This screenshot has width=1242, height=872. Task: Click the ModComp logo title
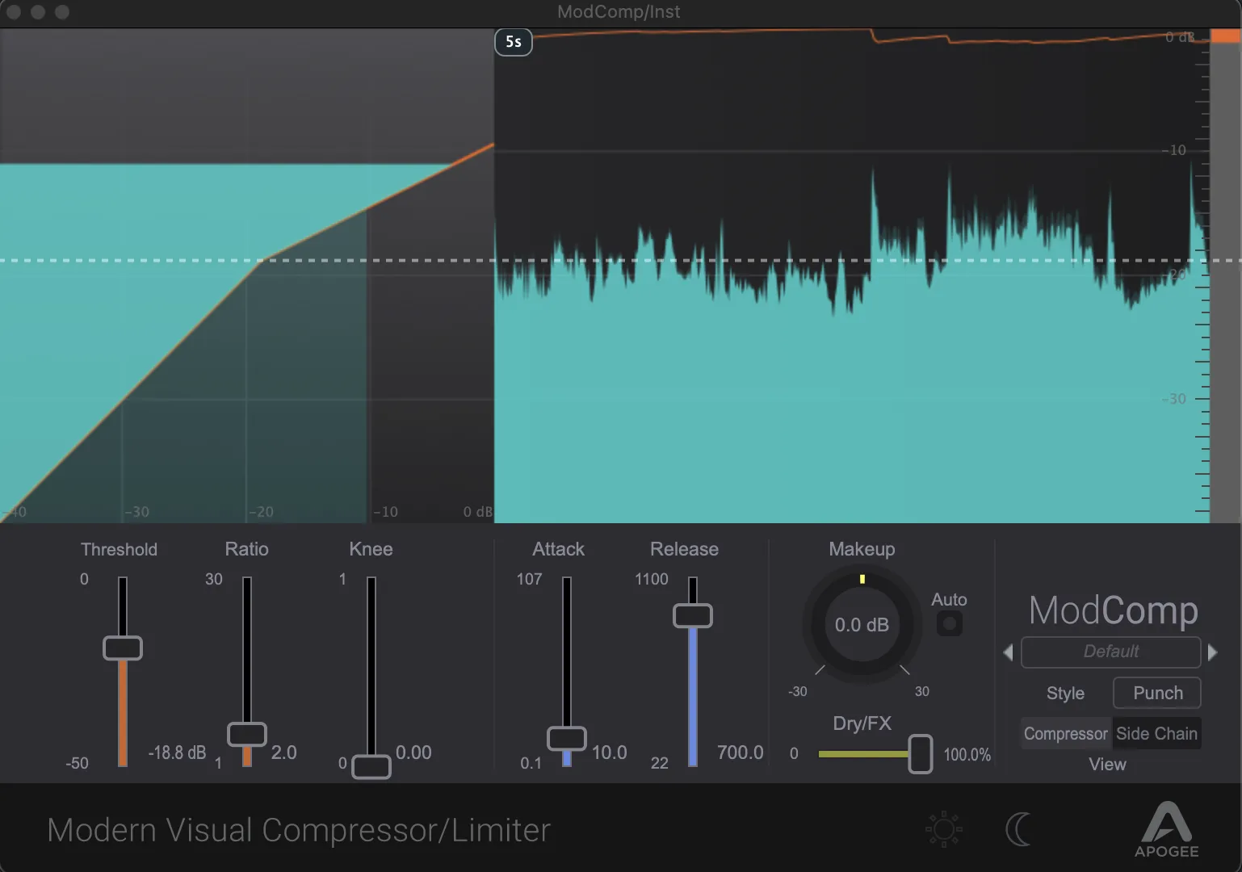(1113, 610)
